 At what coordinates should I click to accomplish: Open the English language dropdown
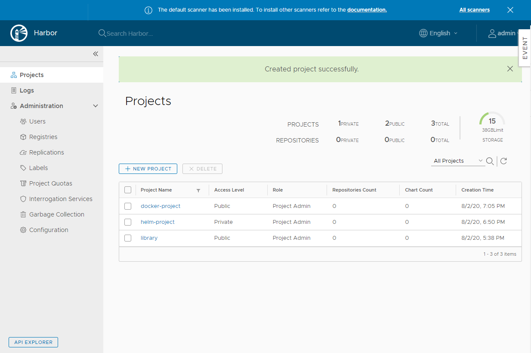coord(438,33)
